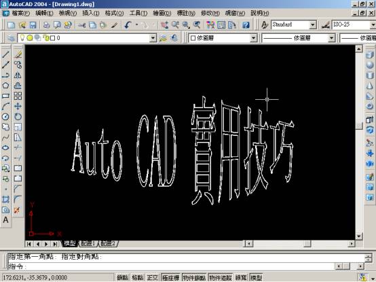
Task: Open the 繪圖(D) menu
Action: coord(162,13)
